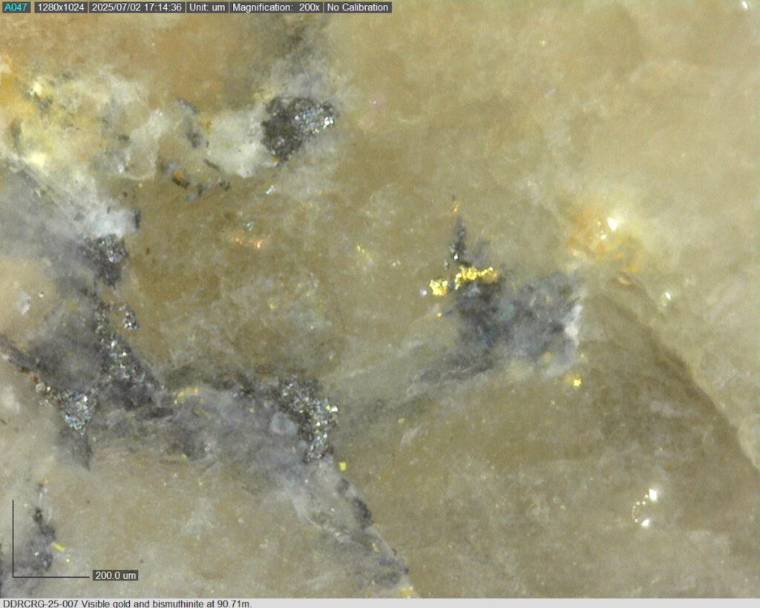Viewport: 760px width, 608px height.
Task: Click the horizontal scale bar line
Action: (x=50, y=577)
